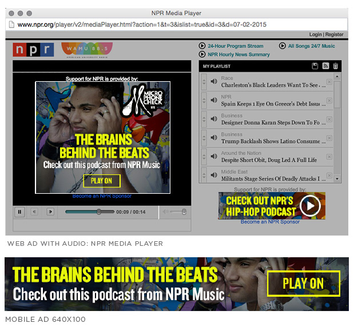Adjust the volume slider handle
The image size is (354, 327).
coord(184,212)
